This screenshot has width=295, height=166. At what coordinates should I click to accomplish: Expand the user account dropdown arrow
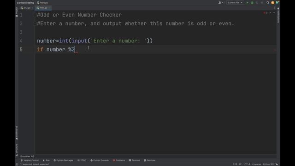(x=222, y=3)
